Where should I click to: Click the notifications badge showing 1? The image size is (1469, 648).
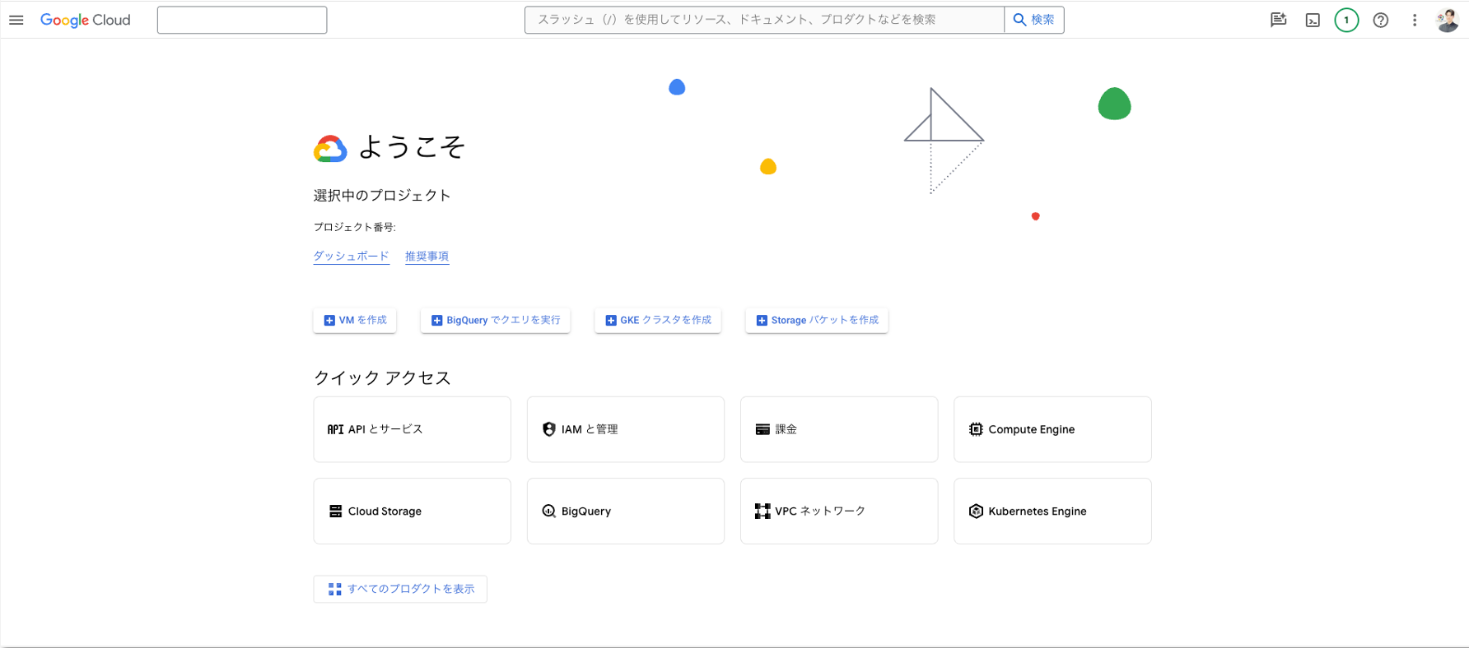pyautogui.click(x=1346, y=21)
